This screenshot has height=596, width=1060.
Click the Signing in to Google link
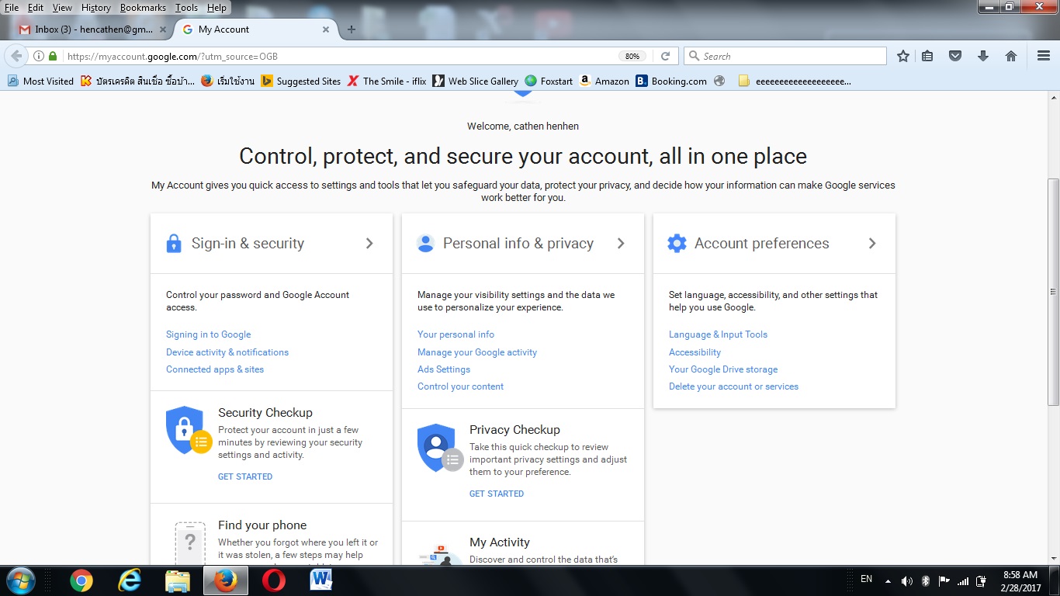click(x=209, y=334)
